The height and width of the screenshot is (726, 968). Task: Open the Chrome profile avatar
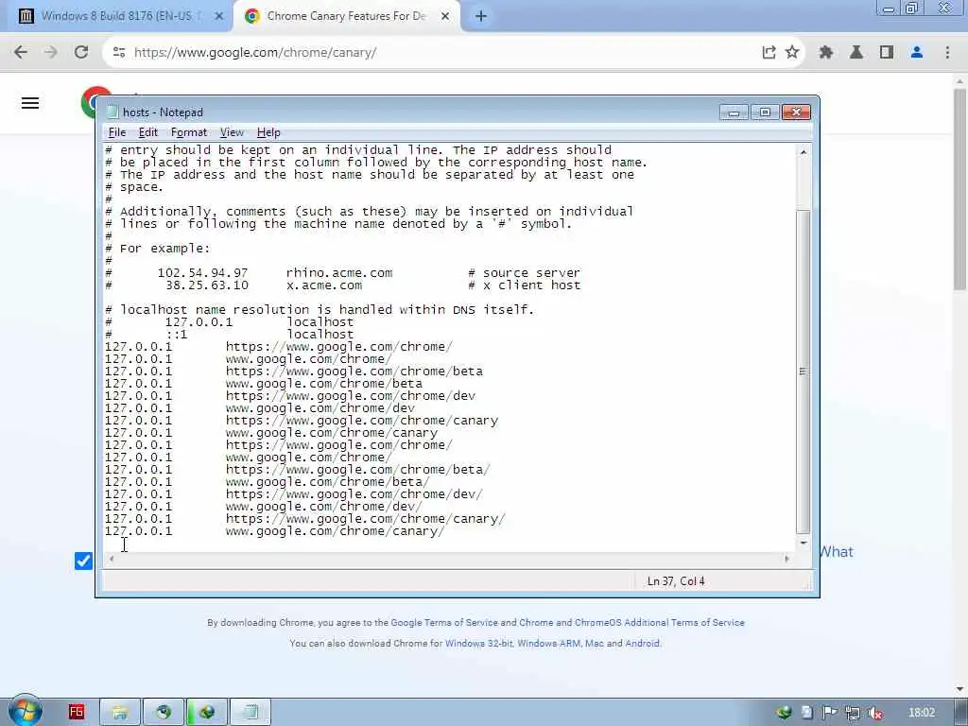point(917,53)
